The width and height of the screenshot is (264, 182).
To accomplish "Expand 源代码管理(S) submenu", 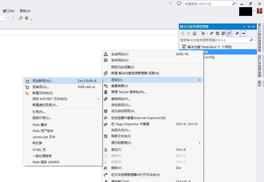I will click(152, 143).
